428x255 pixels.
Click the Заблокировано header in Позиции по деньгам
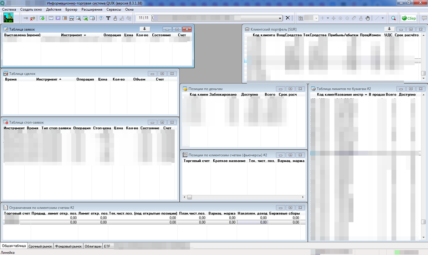point(223,95)
